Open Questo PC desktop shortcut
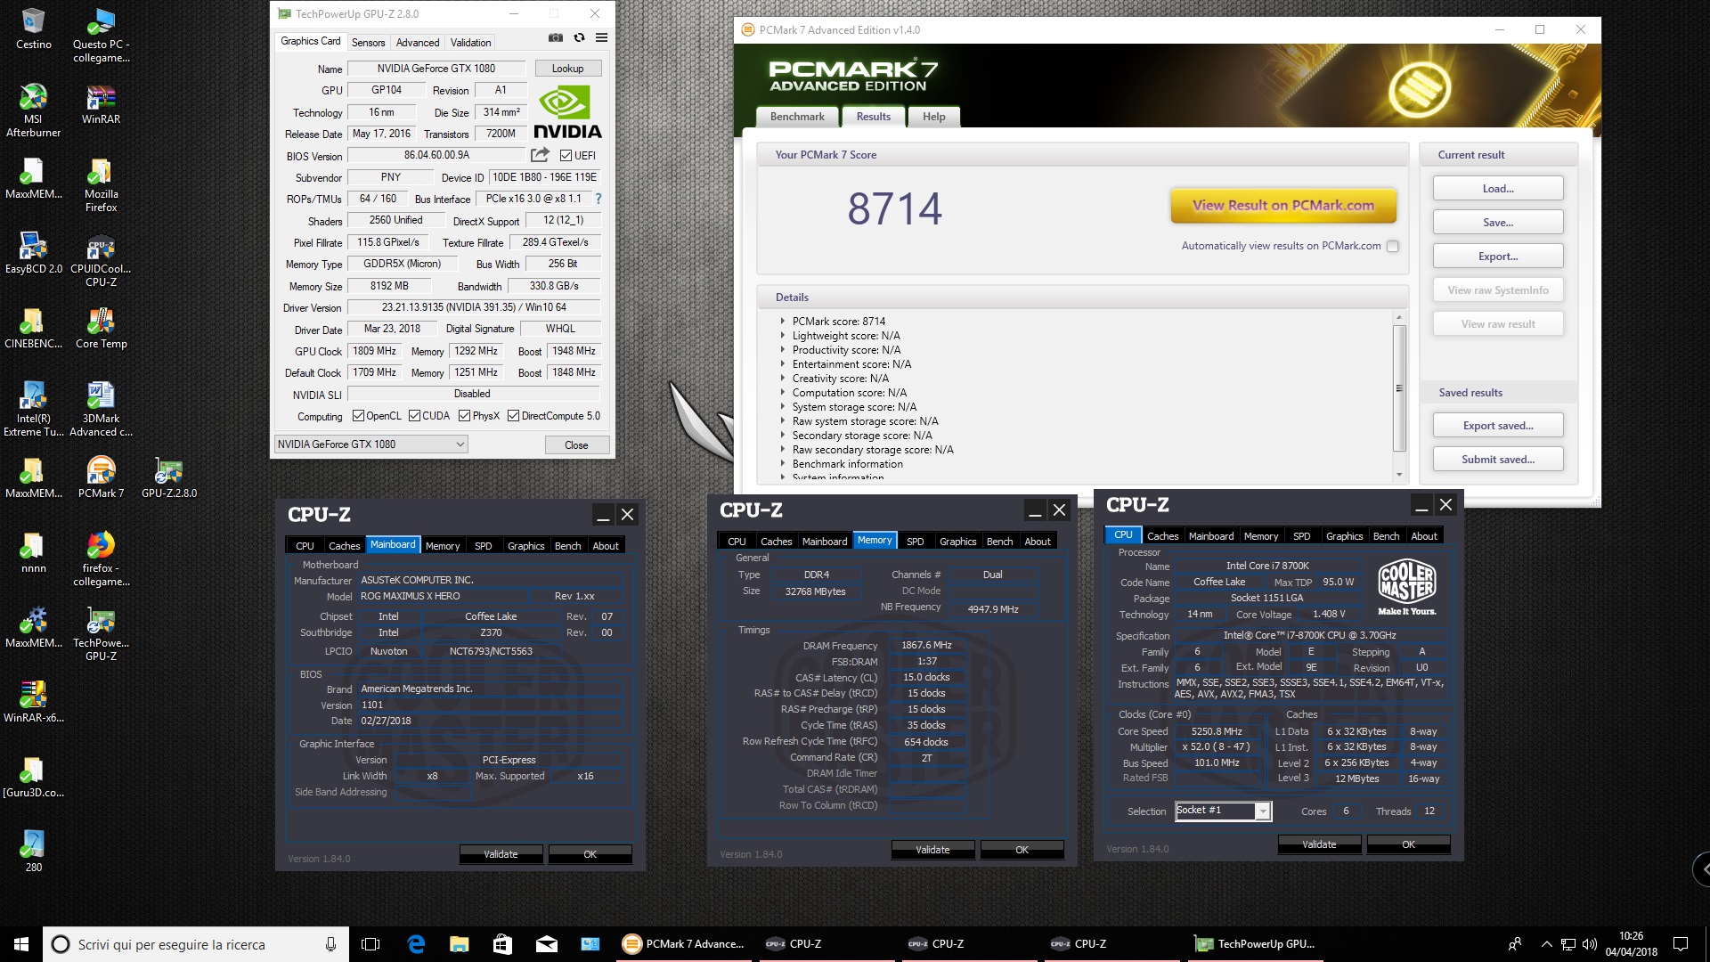 coord(101,36)
